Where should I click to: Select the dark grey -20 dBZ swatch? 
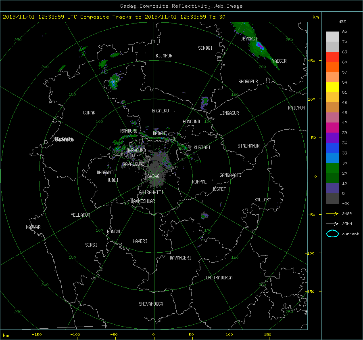332,199
